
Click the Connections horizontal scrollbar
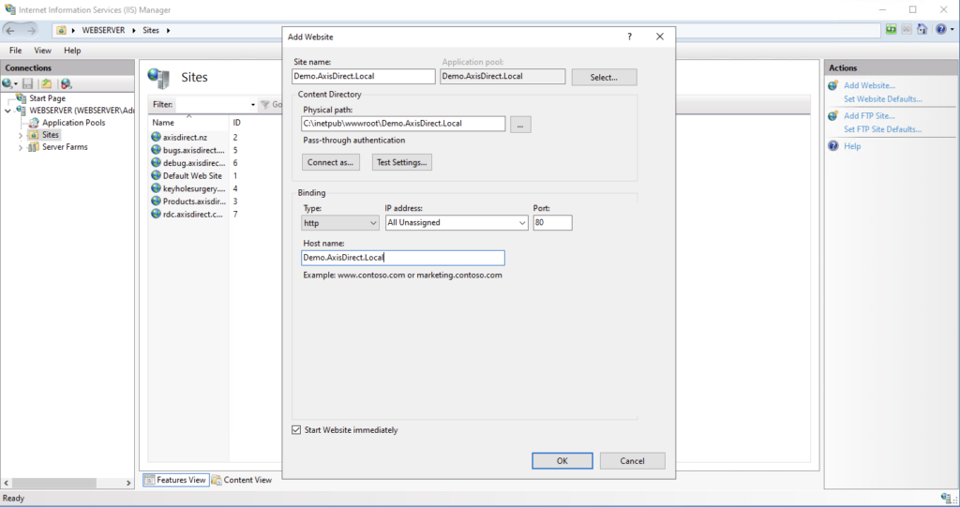[x=67, y=484]
